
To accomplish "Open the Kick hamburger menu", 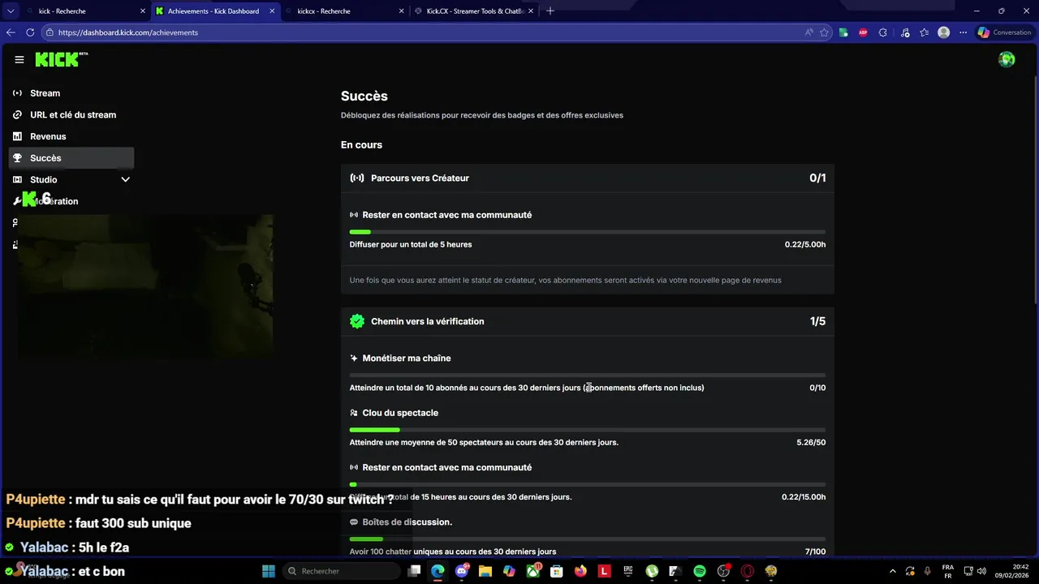I will click(x=19, y=59).
